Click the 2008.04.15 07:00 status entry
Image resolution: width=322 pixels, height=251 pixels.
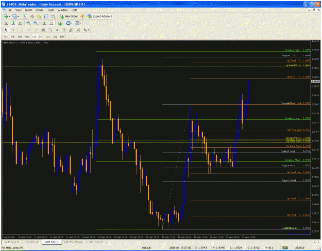click(x=180, y=248)
